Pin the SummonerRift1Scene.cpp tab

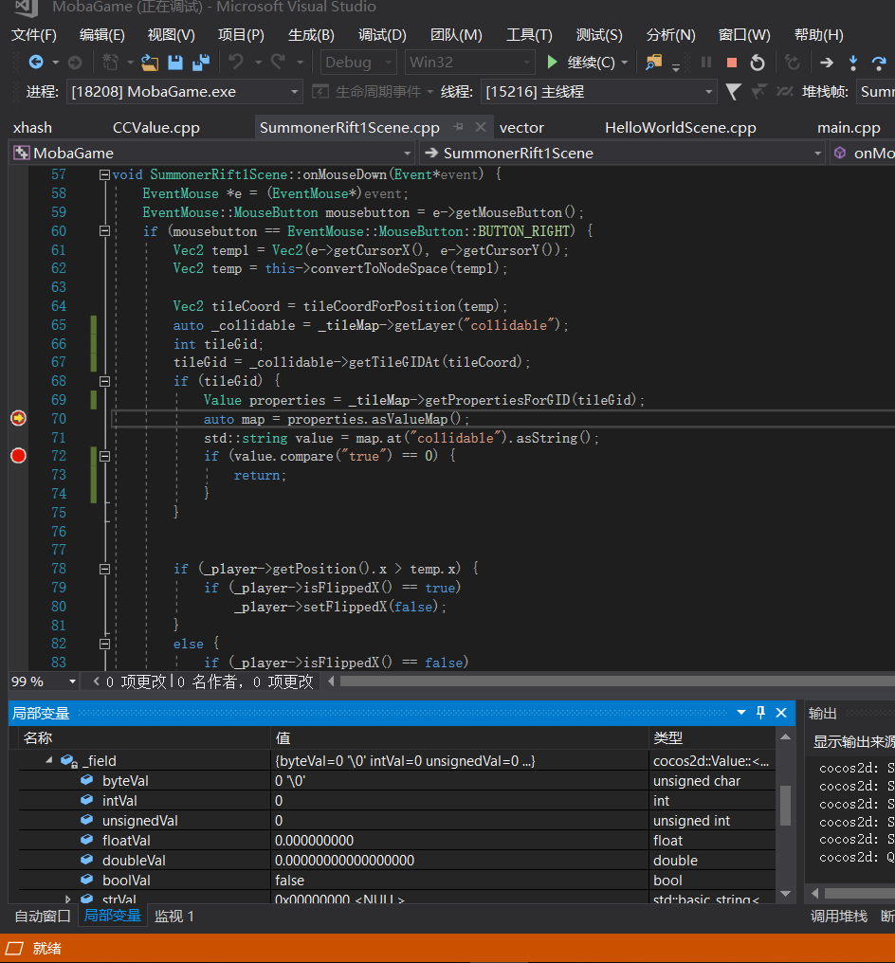pyautogui.click(x=459, y=127)
